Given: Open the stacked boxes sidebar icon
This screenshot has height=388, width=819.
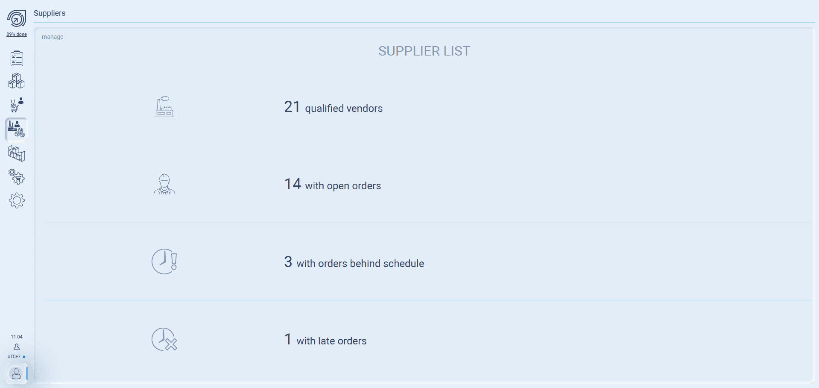Looking at the screenshot, I should coord(17,81).
